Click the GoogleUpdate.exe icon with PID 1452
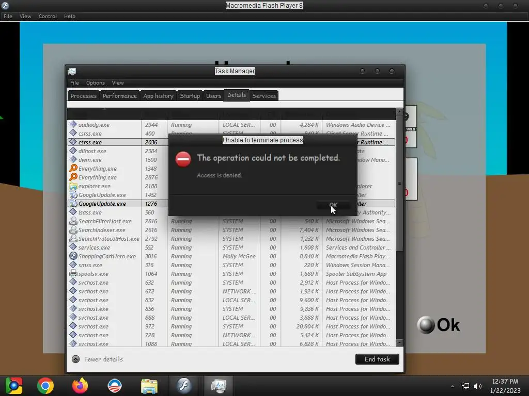The height and width of the screenshot is (396, 529). click(x=73, y=194)
